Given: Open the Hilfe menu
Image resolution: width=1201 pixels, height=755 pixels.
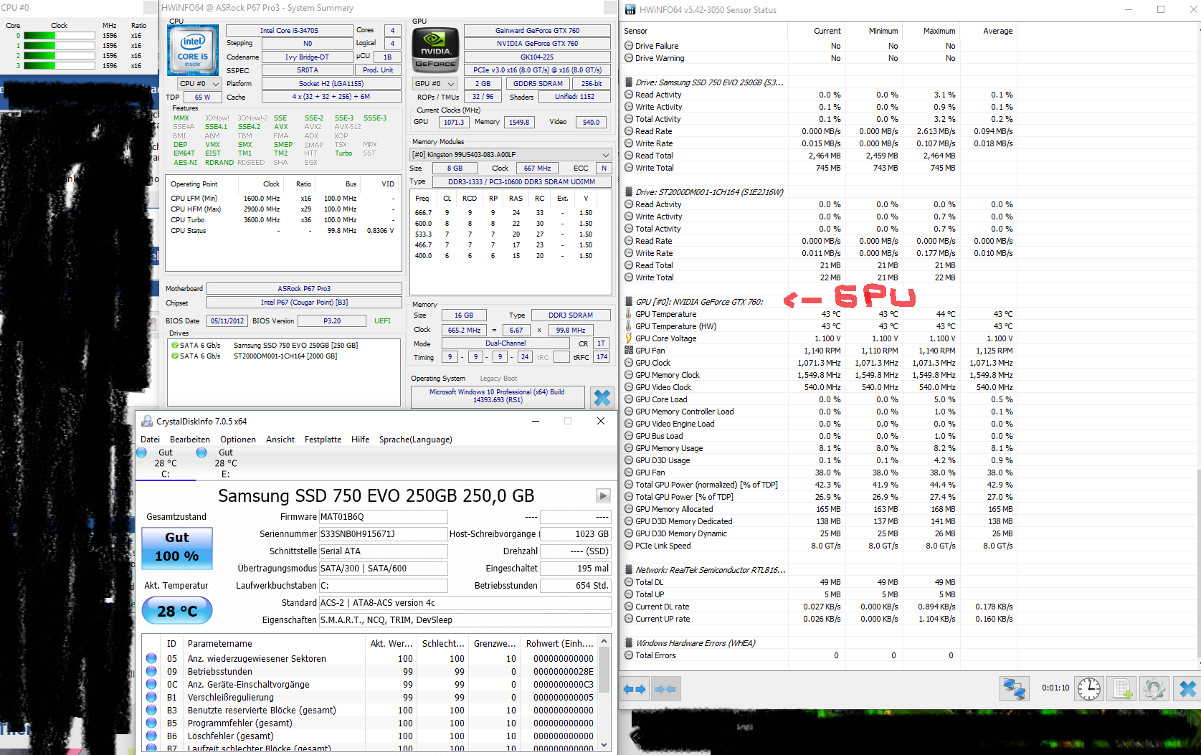Looking at the screenshot, I should (x=361, y=440).
